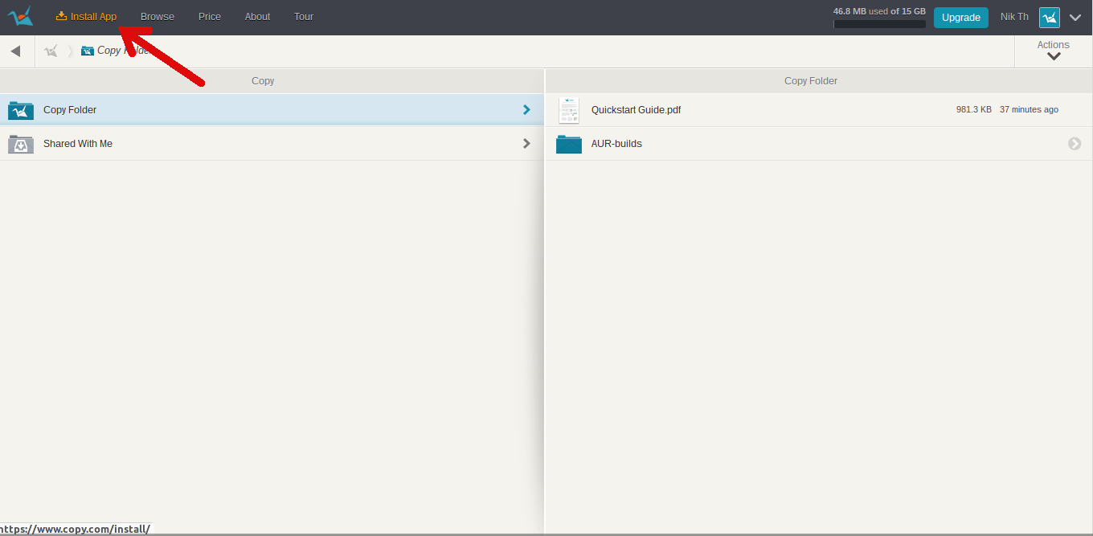Click the Upgrade button
This screenshot has width=1093, height=536.
pyautogui.click(x=960, y=18)
